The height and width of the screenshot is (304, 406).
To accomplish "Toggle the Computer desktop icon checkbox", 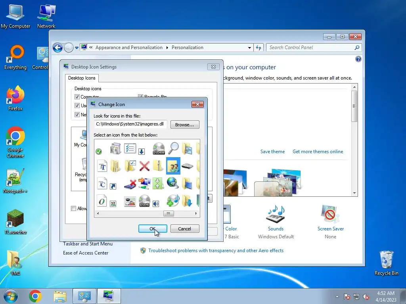I will [77, 97].
